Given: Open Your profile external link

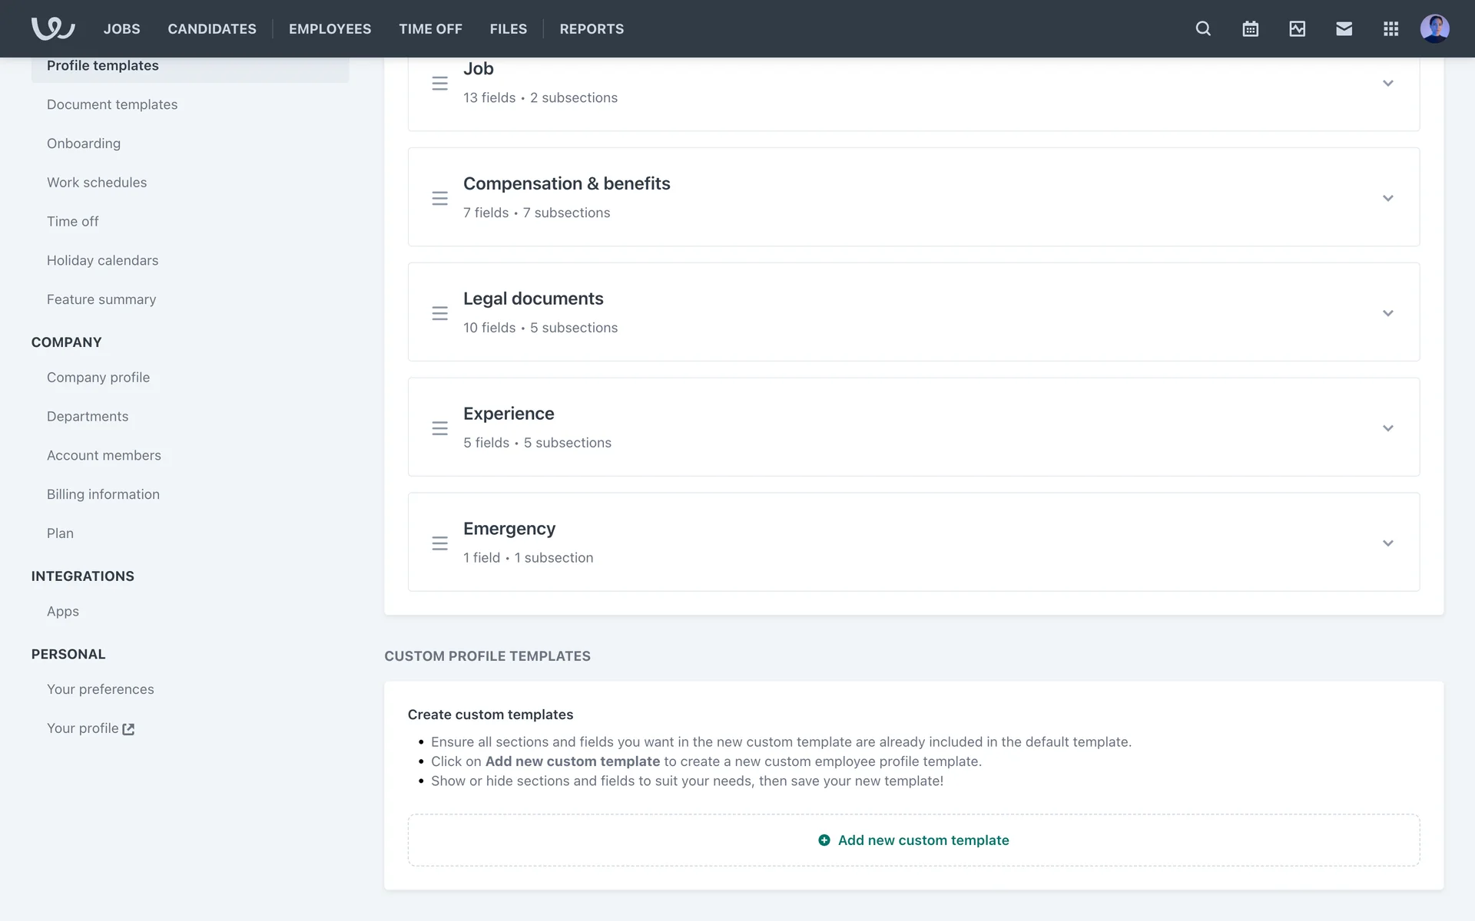Looking at the screenshot, I should [90, 728].
